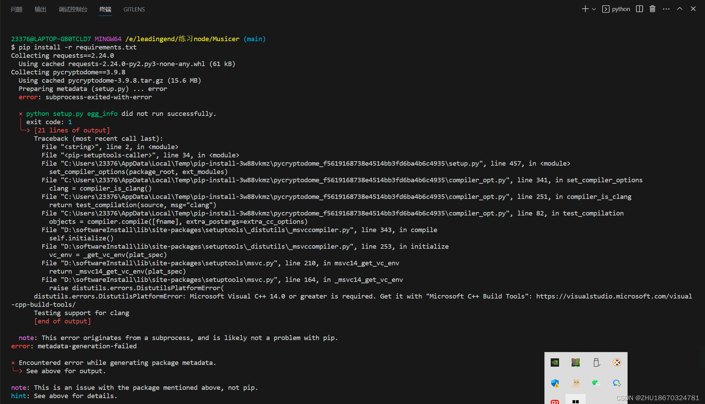
Task: Open the GITLENS tab
Action: pos(134,9)
